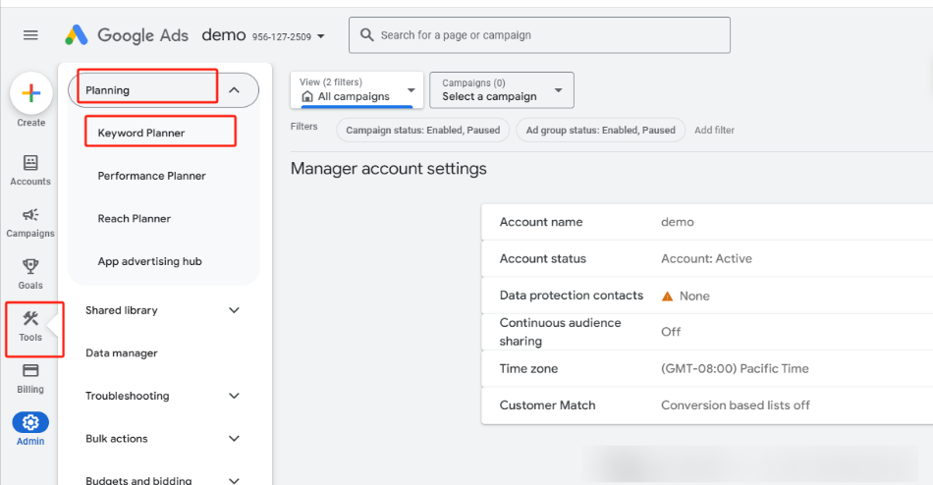Open the hamburger main menu
Screen dimensions: 933x485
coord(30,35)
